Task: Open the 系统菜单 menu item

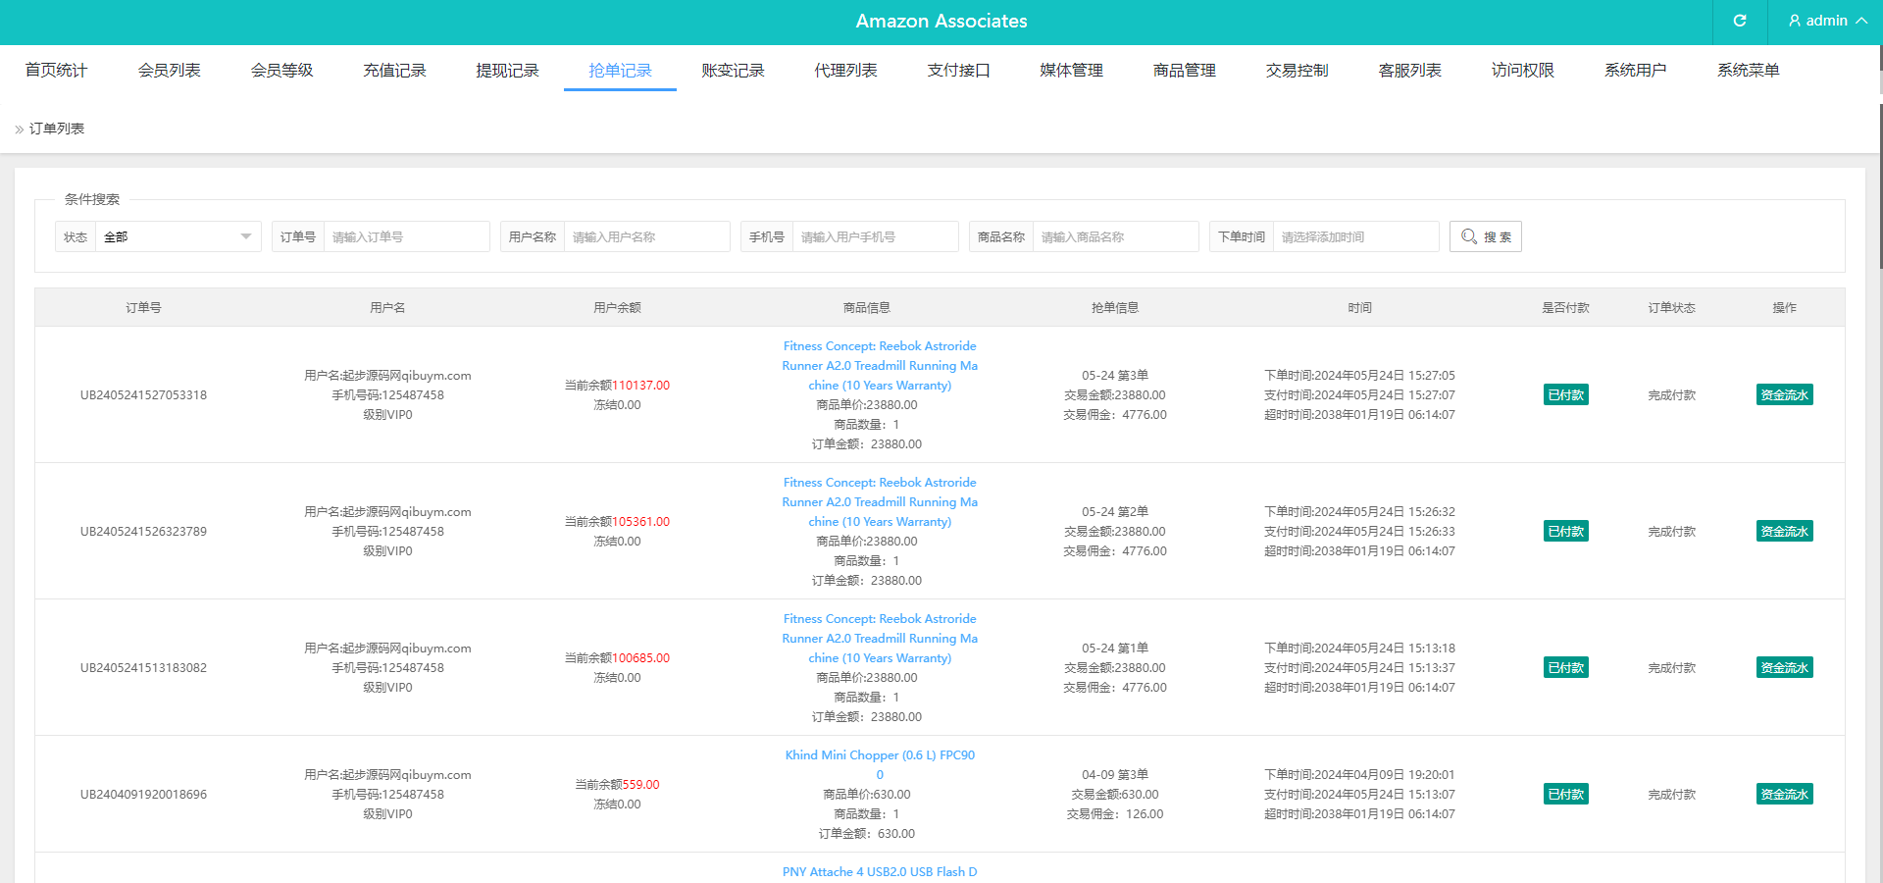Action: coord(1748,71)
